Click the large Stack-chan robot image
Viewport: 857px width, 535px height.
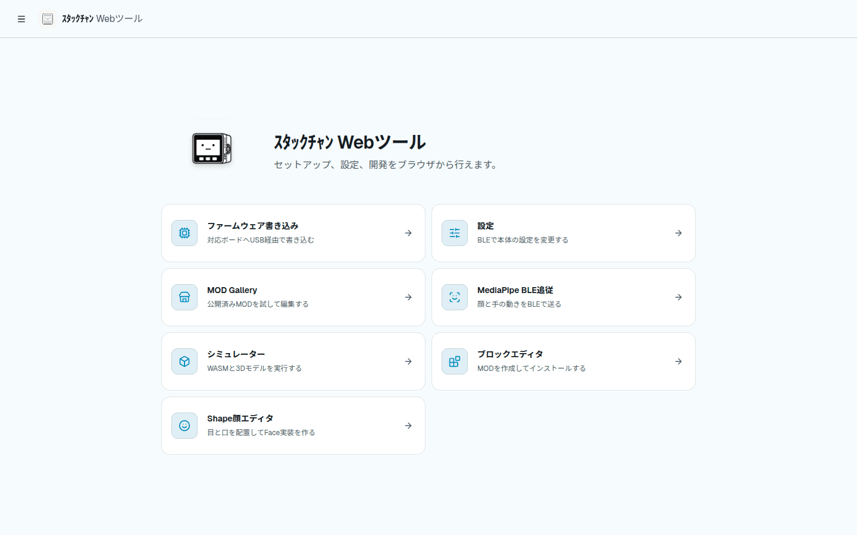tap(212, 148)
